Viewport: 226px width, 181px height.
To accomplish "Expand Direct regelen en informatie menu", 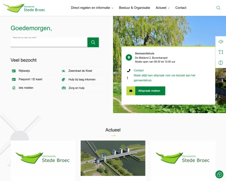I will point(92,8).
